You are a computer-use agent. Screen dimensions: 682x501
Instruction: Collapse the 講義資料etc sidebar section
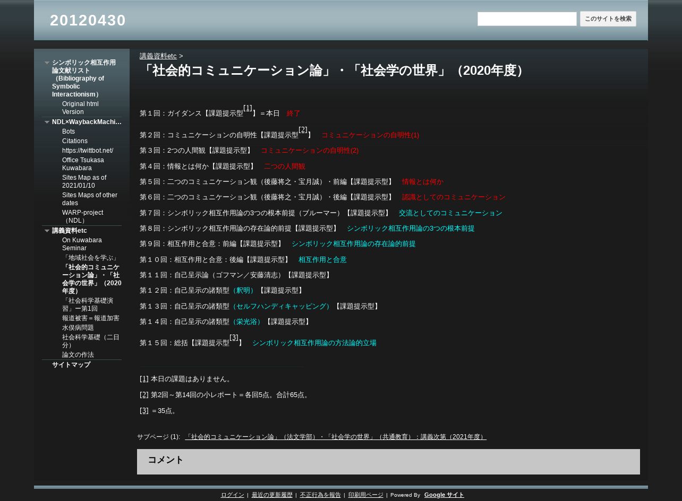pyautogui.click(x=47, y=231)
